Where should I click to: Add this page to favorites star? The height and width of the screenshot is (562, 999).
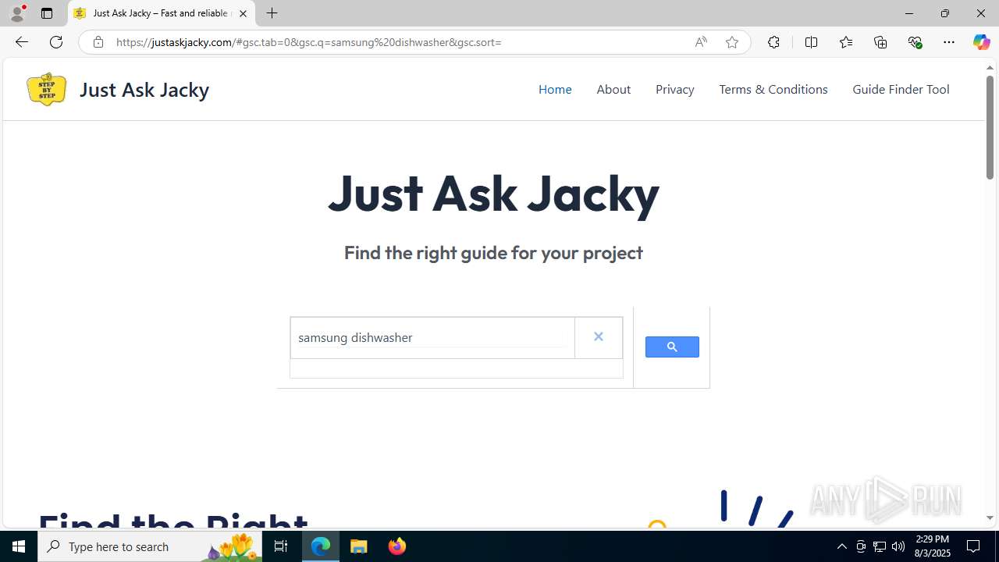coord(732,42)
